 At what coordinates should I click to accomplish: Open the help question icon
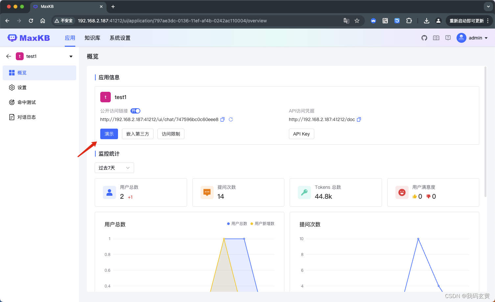pos(448,38)
